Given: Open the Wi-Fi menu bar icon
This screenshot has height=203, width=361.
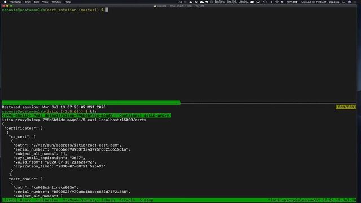Looking at the screenshot, I should [277, 2].
